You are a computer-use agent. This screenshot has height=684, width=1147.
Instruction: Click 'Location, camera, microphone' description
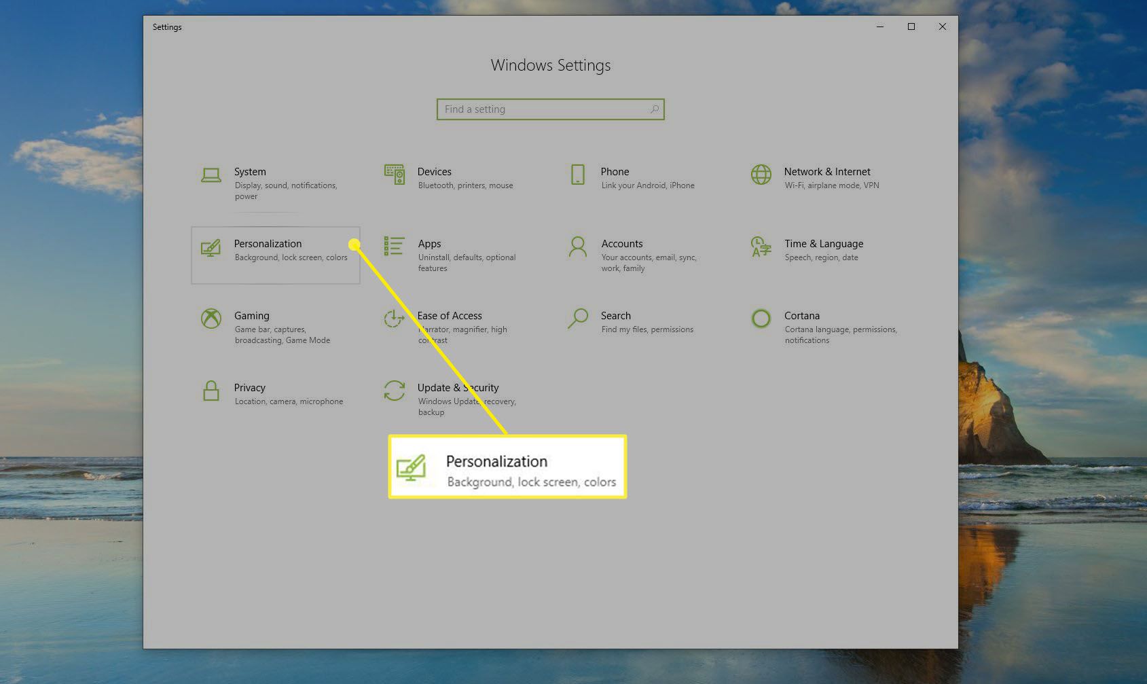289,401
